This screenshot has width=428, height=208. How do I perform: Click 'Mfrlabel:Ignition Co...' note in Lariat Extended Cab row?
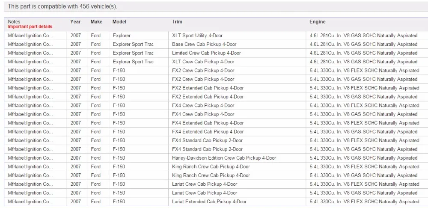(x=30, y=202)
